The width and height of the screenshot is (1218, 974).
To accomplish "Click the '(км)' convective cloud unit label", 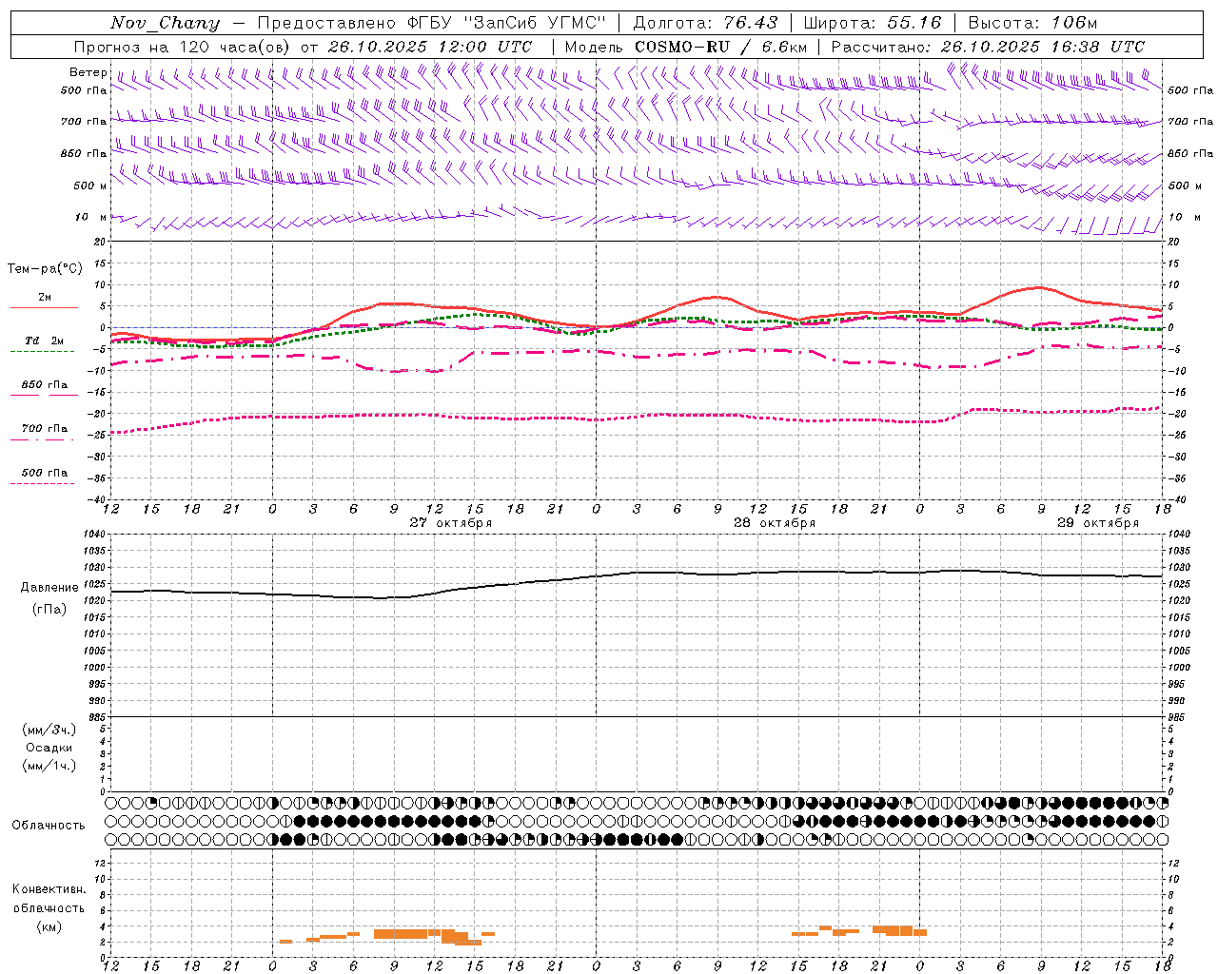I will (49, 926).
